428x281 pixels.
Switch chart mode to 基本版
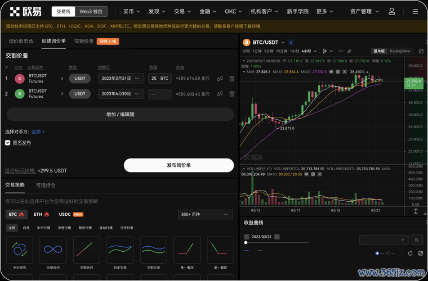point(379,51)
